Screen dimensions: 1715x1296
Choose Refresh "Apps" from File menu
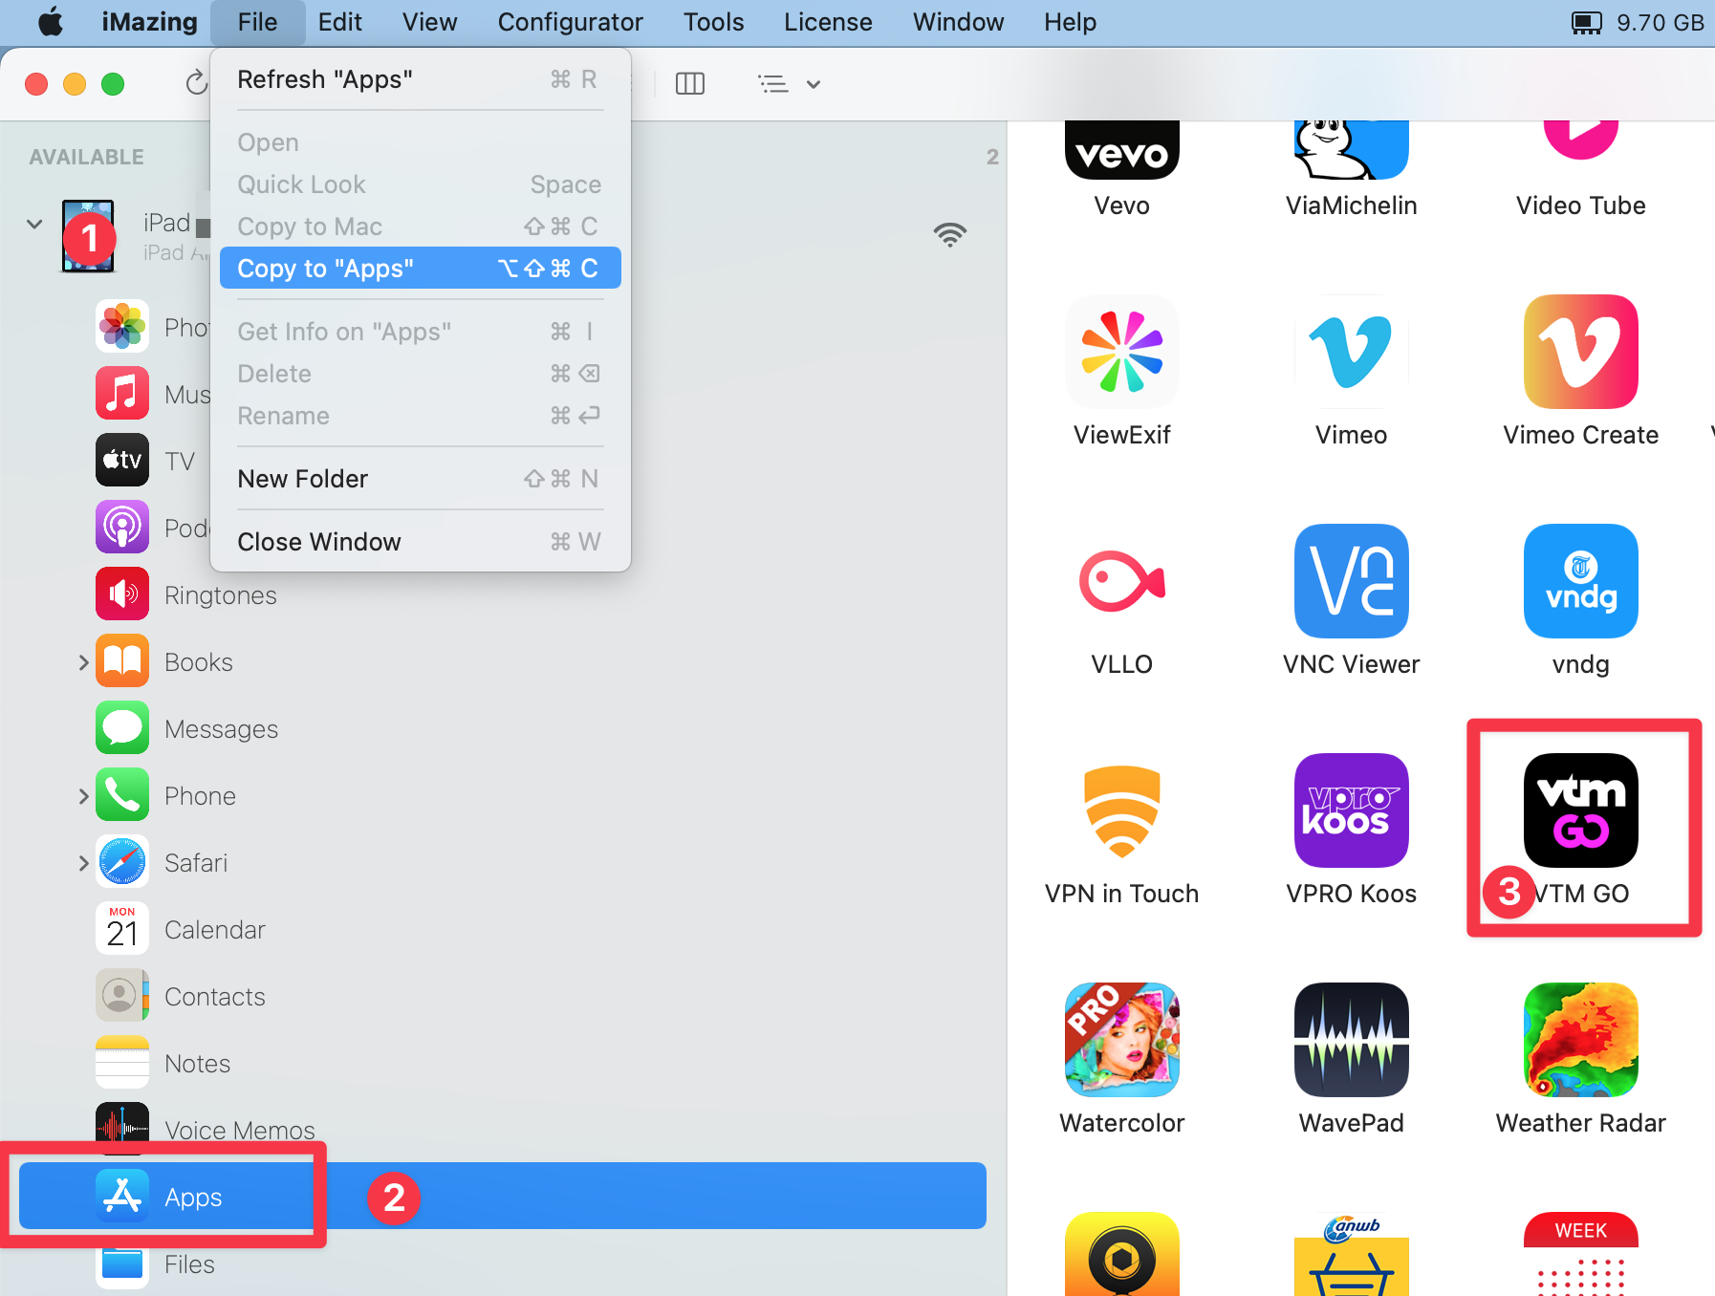pyautogui.click(x=420, y=79)
